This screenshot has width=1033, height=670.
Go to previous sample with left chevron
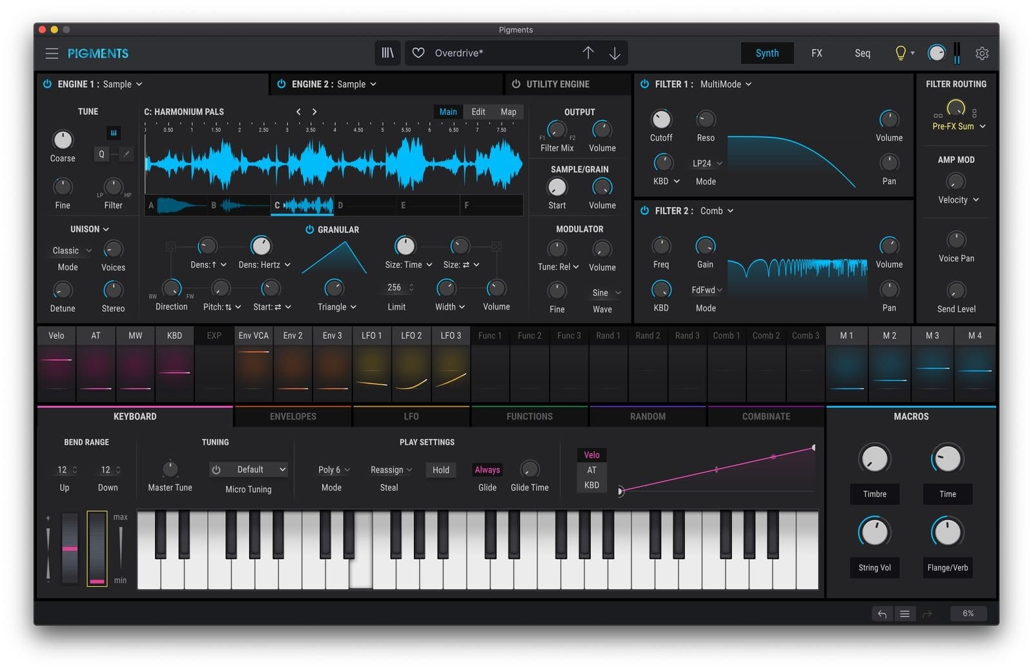298,112
